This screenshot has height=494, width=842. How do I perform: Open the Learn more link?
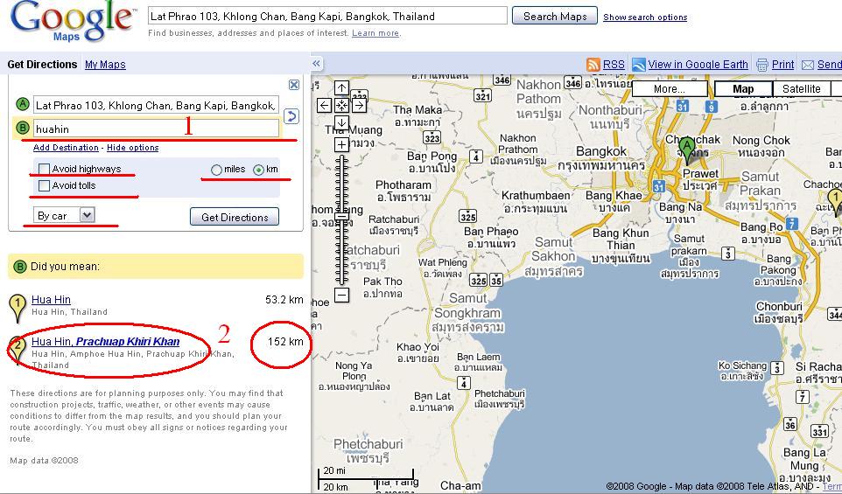pyautogui.click(x=375, y=33)
